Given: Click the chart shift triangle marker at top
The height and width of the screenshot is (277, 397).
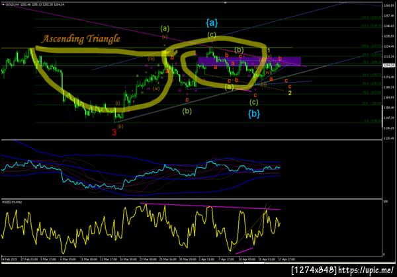Looking at the screenshot, I should (x=225, y=3).
